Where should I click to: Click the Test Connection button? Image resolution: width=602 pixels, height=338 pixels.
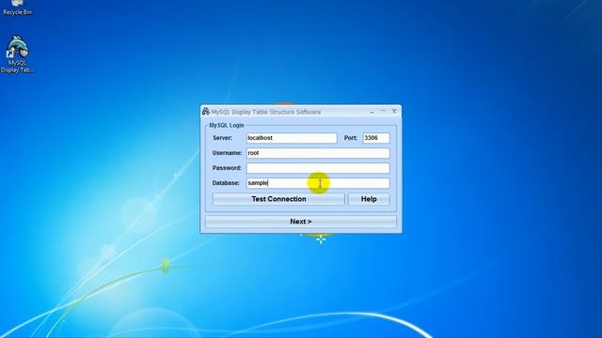(278, 199)
